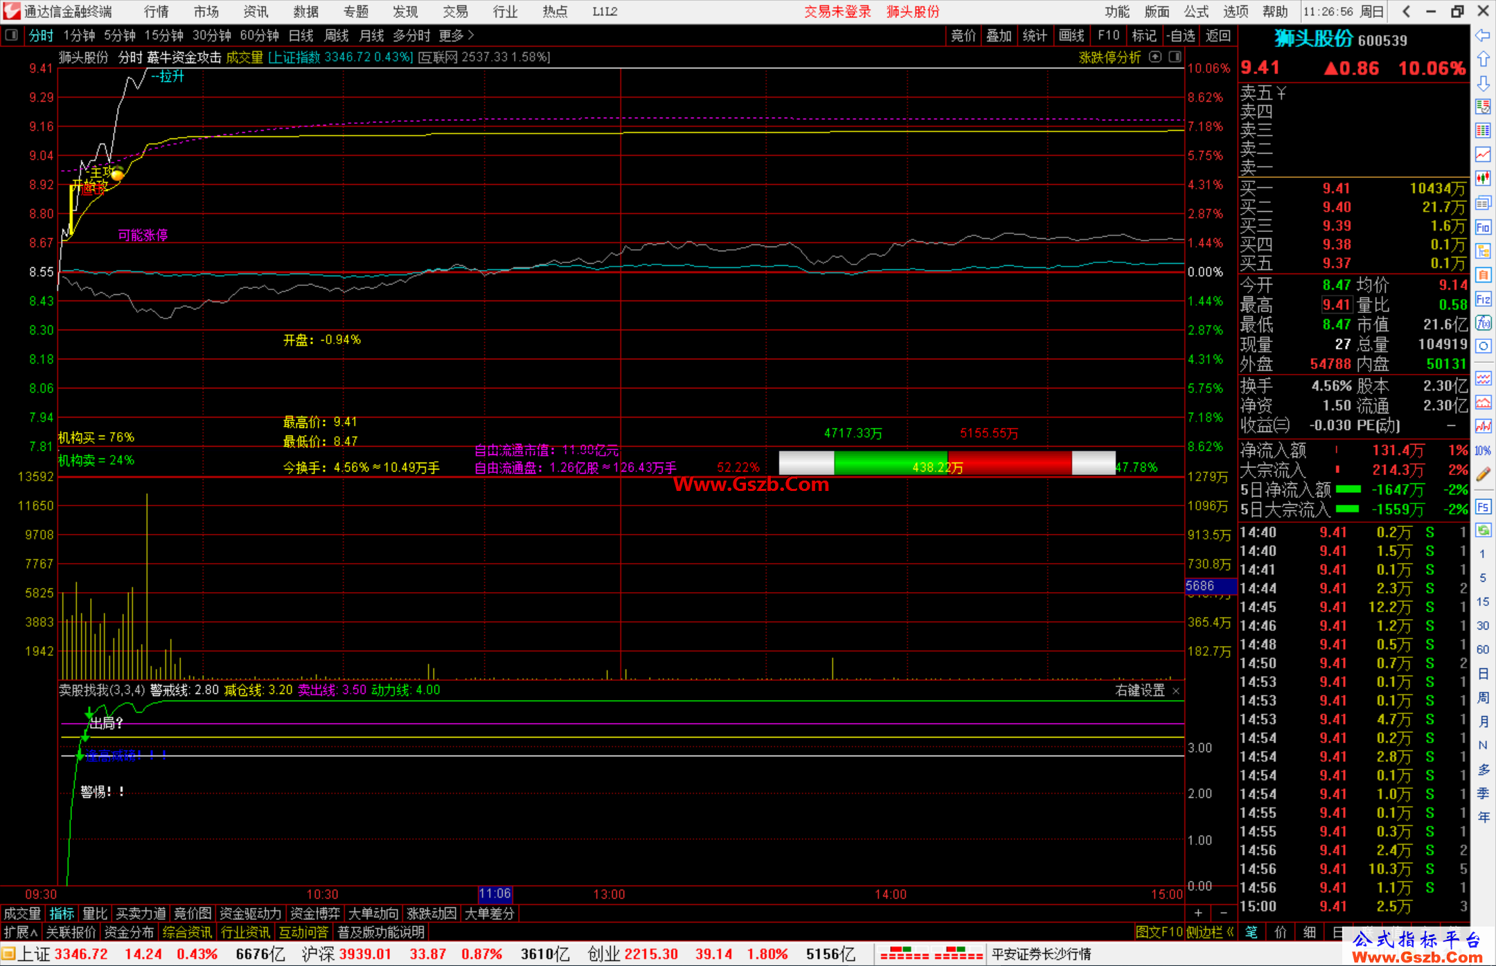
Task: Click the 11:06 time cursor marker
Action: coord(495,894)
